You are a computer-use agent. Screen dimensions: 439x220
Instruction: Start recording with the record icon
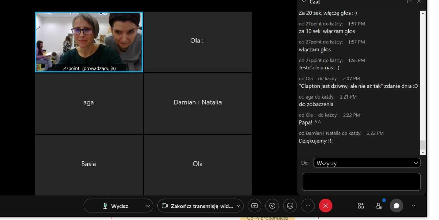coord(272,206)
